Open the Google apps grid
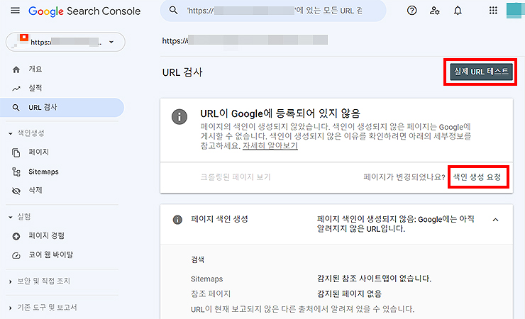Screen dimensions: 525x319 pyautogui.click(x=493, y=11)
